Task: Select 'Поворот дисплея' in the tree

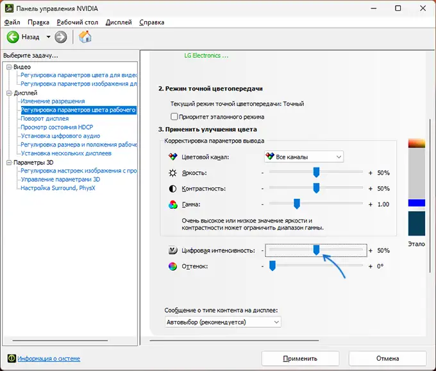Action: pyautogui.click(x=45, y=119)
